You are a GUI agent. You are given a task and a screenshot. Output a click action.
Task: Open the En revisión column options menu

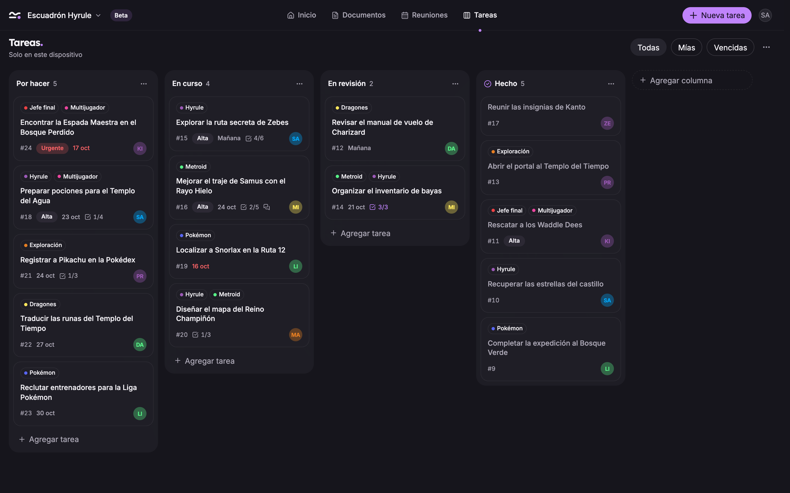[455, 84]
